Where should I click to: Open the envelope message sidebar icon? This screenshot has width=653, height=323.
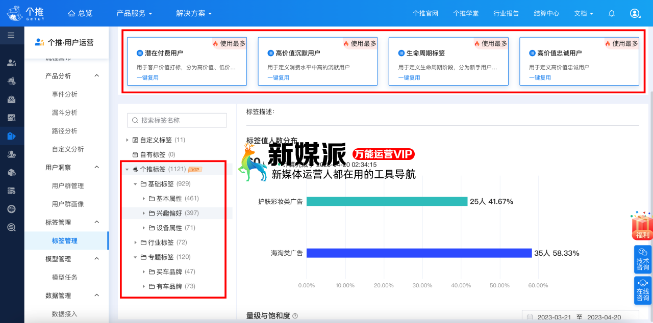click(x=11, y=99)
